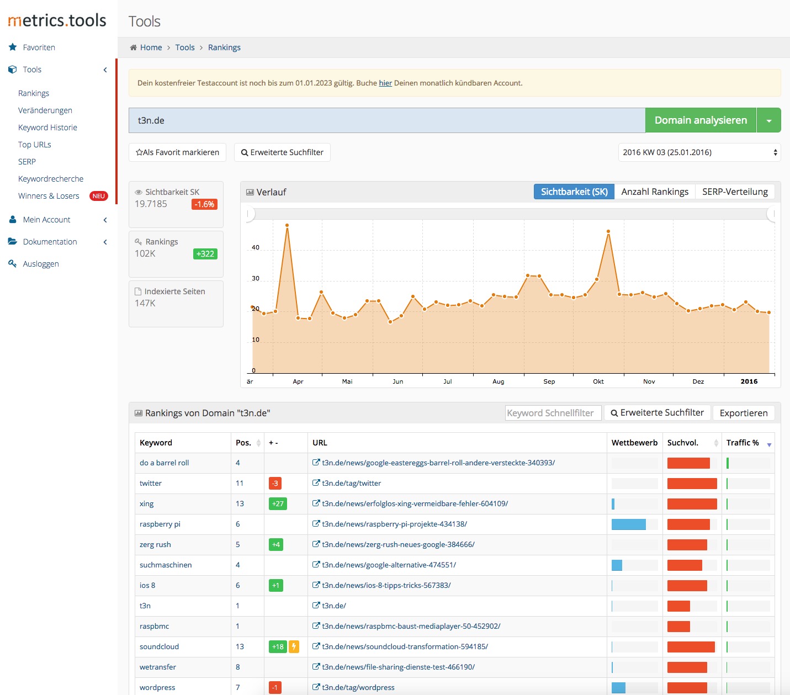Click the Dokumentation folder icon
This screenshot has height=695, width=790.
(x=13, y=241)
